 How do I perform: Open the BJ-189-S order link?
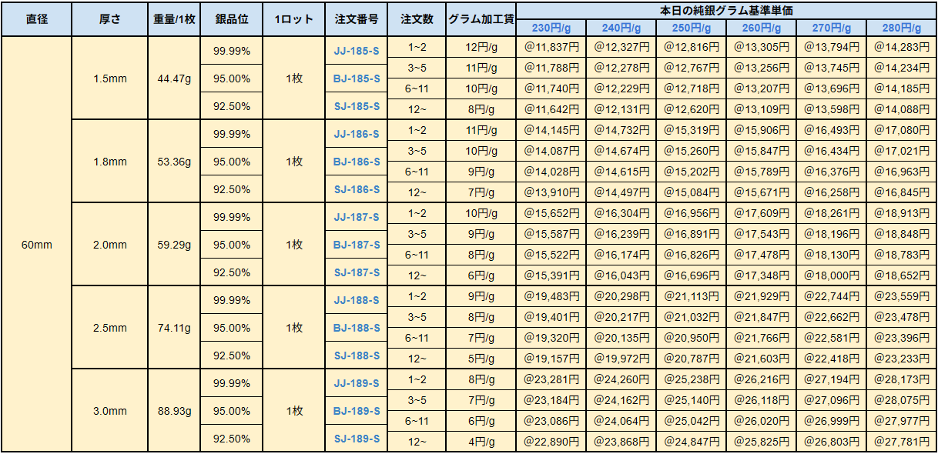click(356, 412)
